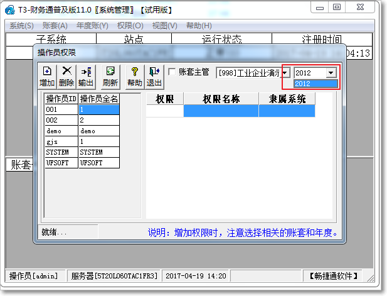This screenshot has width=387, height=296.
Task: Click the T3 application icon in title bar
Action: [11, 10]
